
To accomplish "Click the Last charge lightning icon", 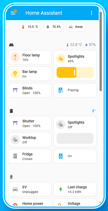I will pyautogui.click(x=61, y=189).
